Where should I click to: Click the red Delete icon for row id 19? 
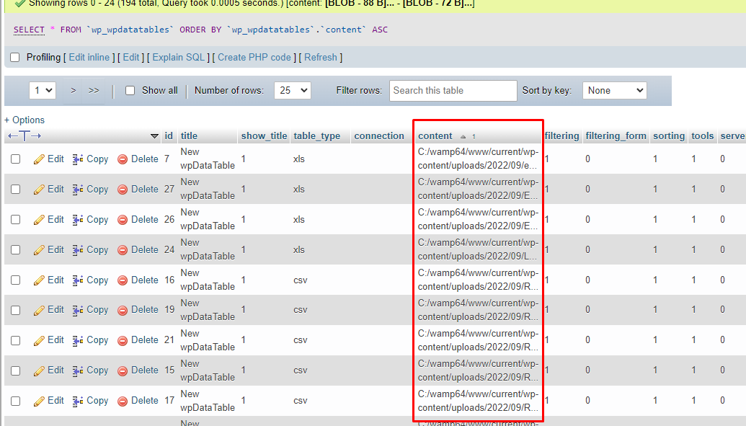pyautogui.click(x=123, y=311)
